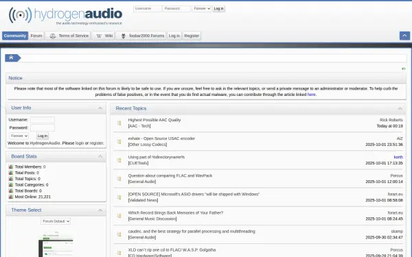Image resolution: width=412 pixels, height=257 pixels.
Task: Open topic Highest Possible AAC Quality
Action: 154,120
